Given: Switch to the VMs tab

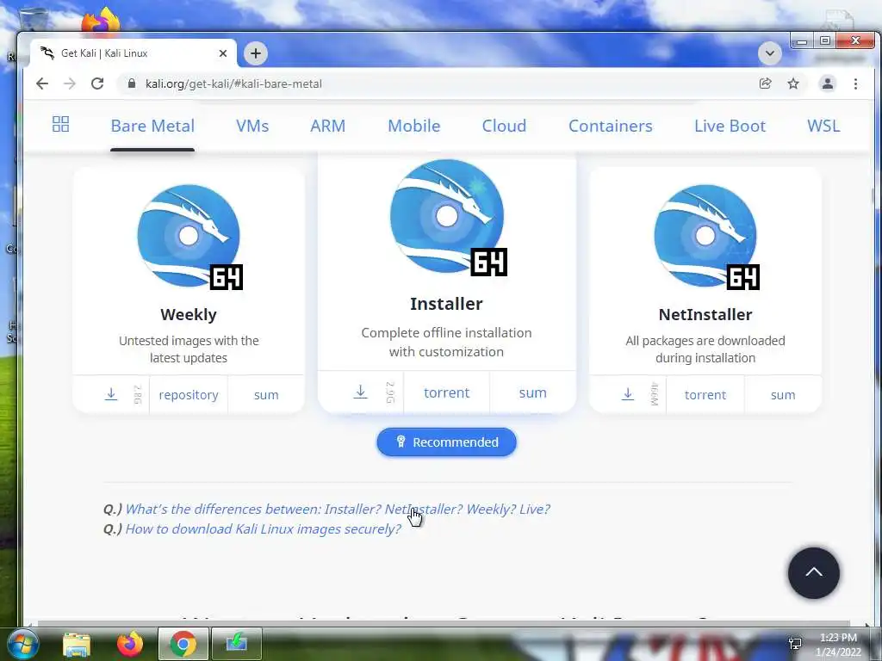Looking at the screenshot, I should coord(252,126).
